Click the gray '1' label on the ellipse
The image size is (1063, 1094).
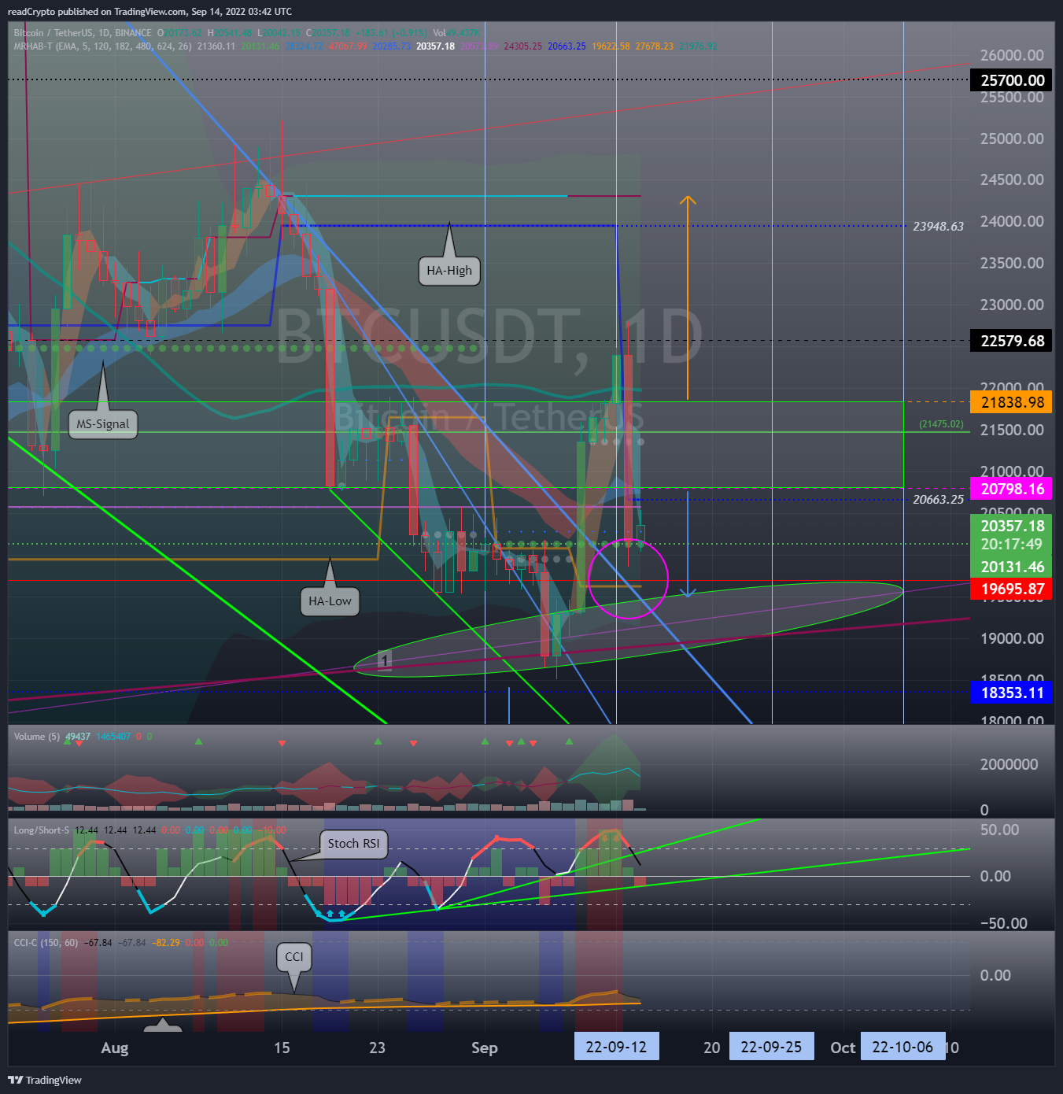pos(384,660)
